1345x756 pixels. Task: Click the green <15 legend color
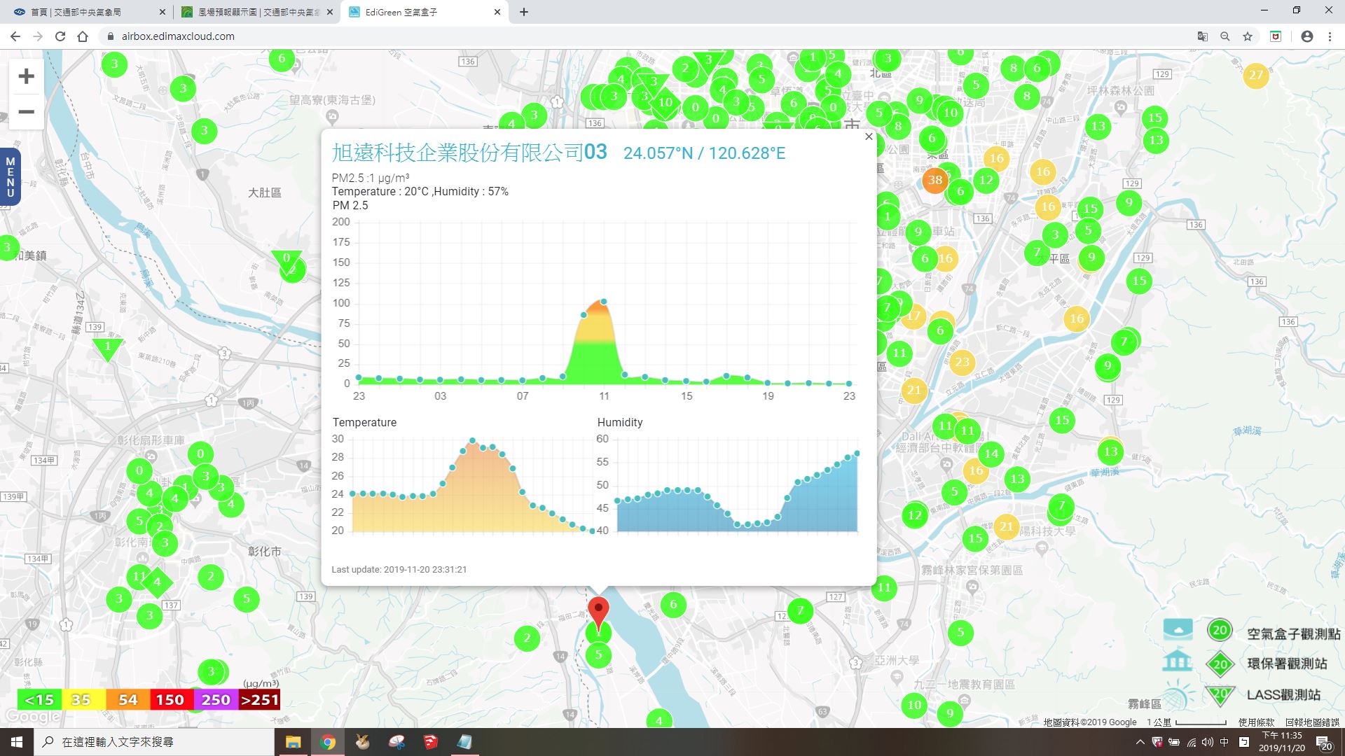(x=39, y=699)
